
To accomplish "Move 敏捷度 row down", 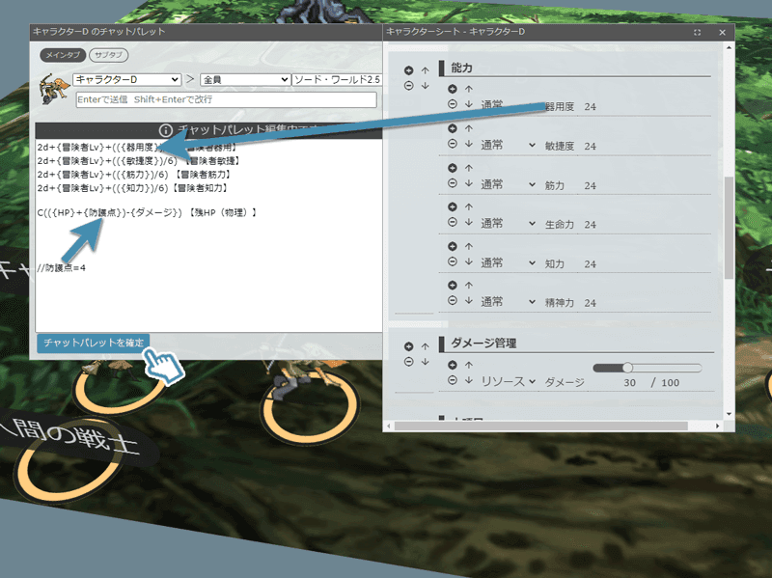I will pos(469,144).
